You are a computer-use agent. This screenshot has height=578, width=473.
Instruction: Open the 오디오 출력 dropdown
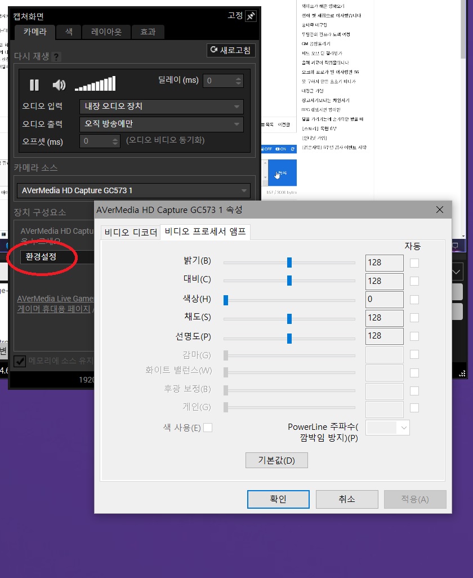pos(162,124)
